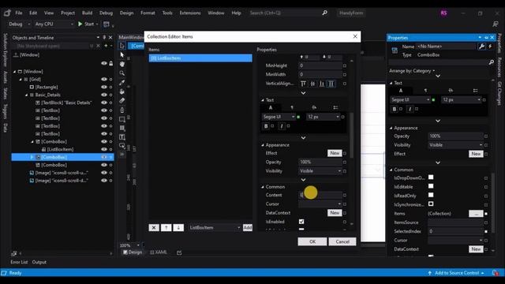This screenshot has height=284, width=505.
Task: Toggle visibility eye for Basic_Details
Action: point(104,95)
